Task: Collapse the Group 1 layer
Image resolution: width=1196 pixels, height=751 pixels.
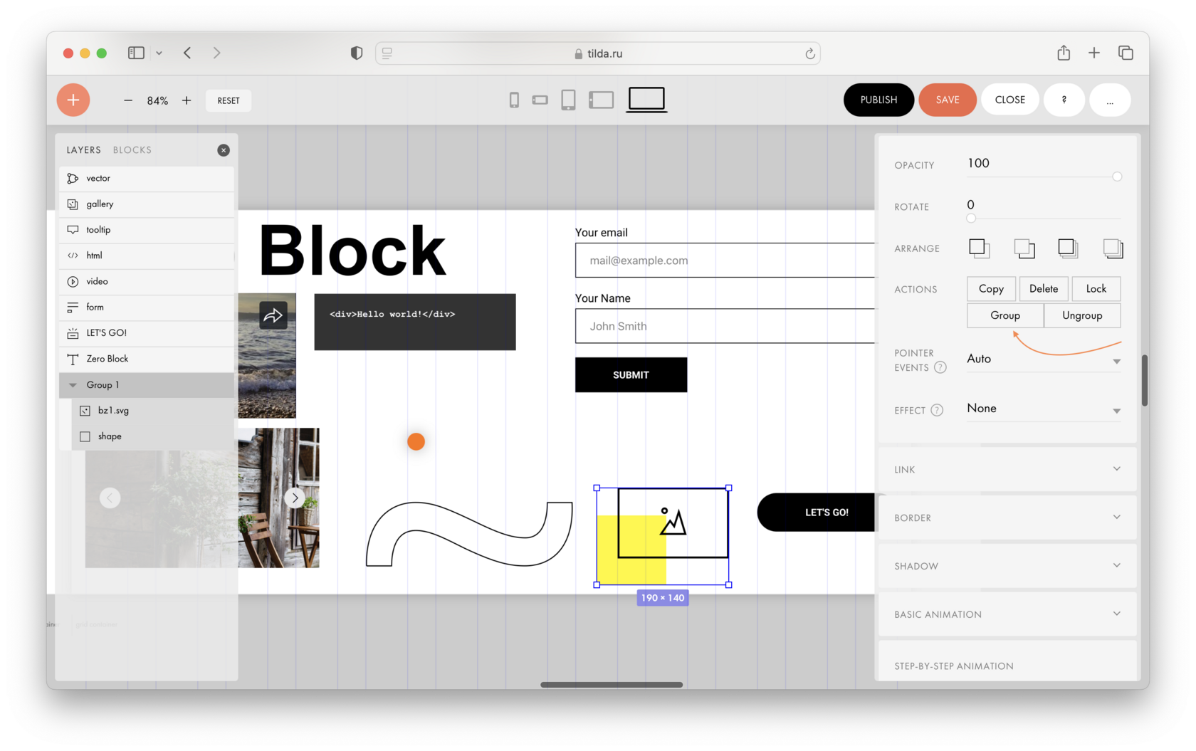Action: 73,384
